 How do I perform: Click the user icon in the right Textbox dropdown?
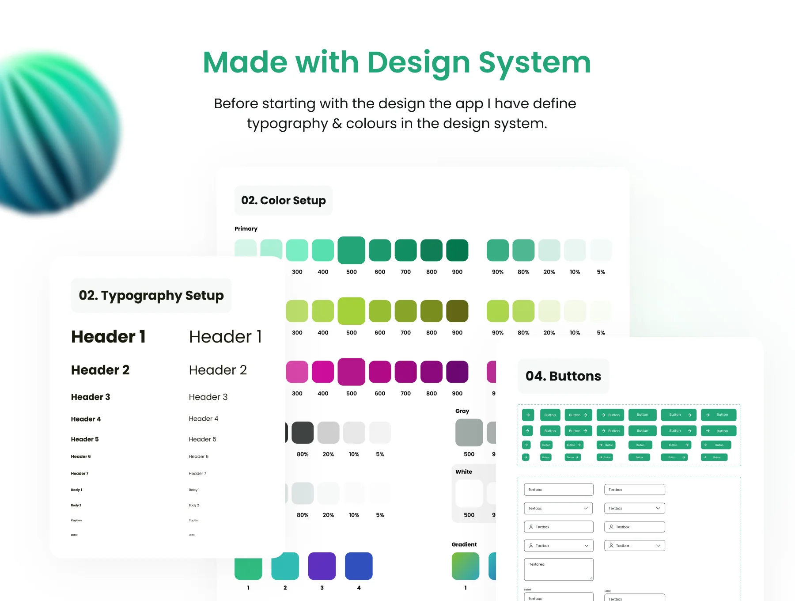[611, 546]
